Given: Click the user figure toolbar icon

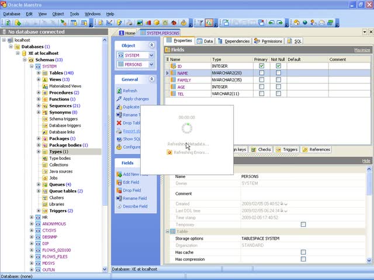Looking at the screenshot, I should [313, 23].
